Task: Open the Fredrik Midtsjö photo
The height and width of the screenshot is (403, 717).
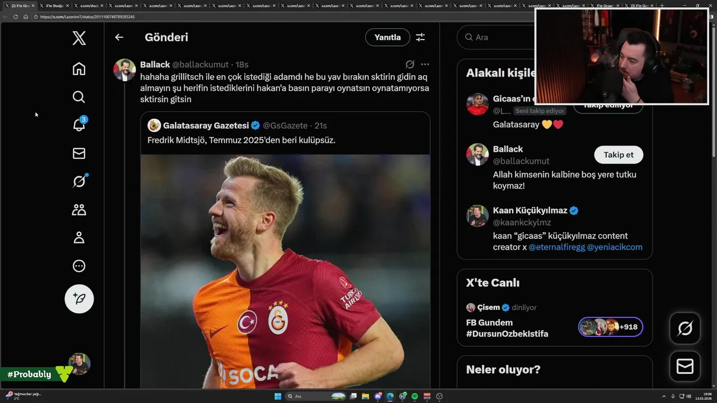Action: click(285, 271)
